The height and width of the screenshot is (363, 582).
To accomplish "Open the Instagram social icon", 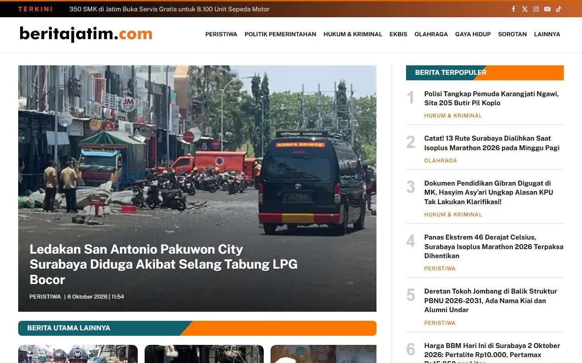I will pyautogui.click(x=536, y=9).
